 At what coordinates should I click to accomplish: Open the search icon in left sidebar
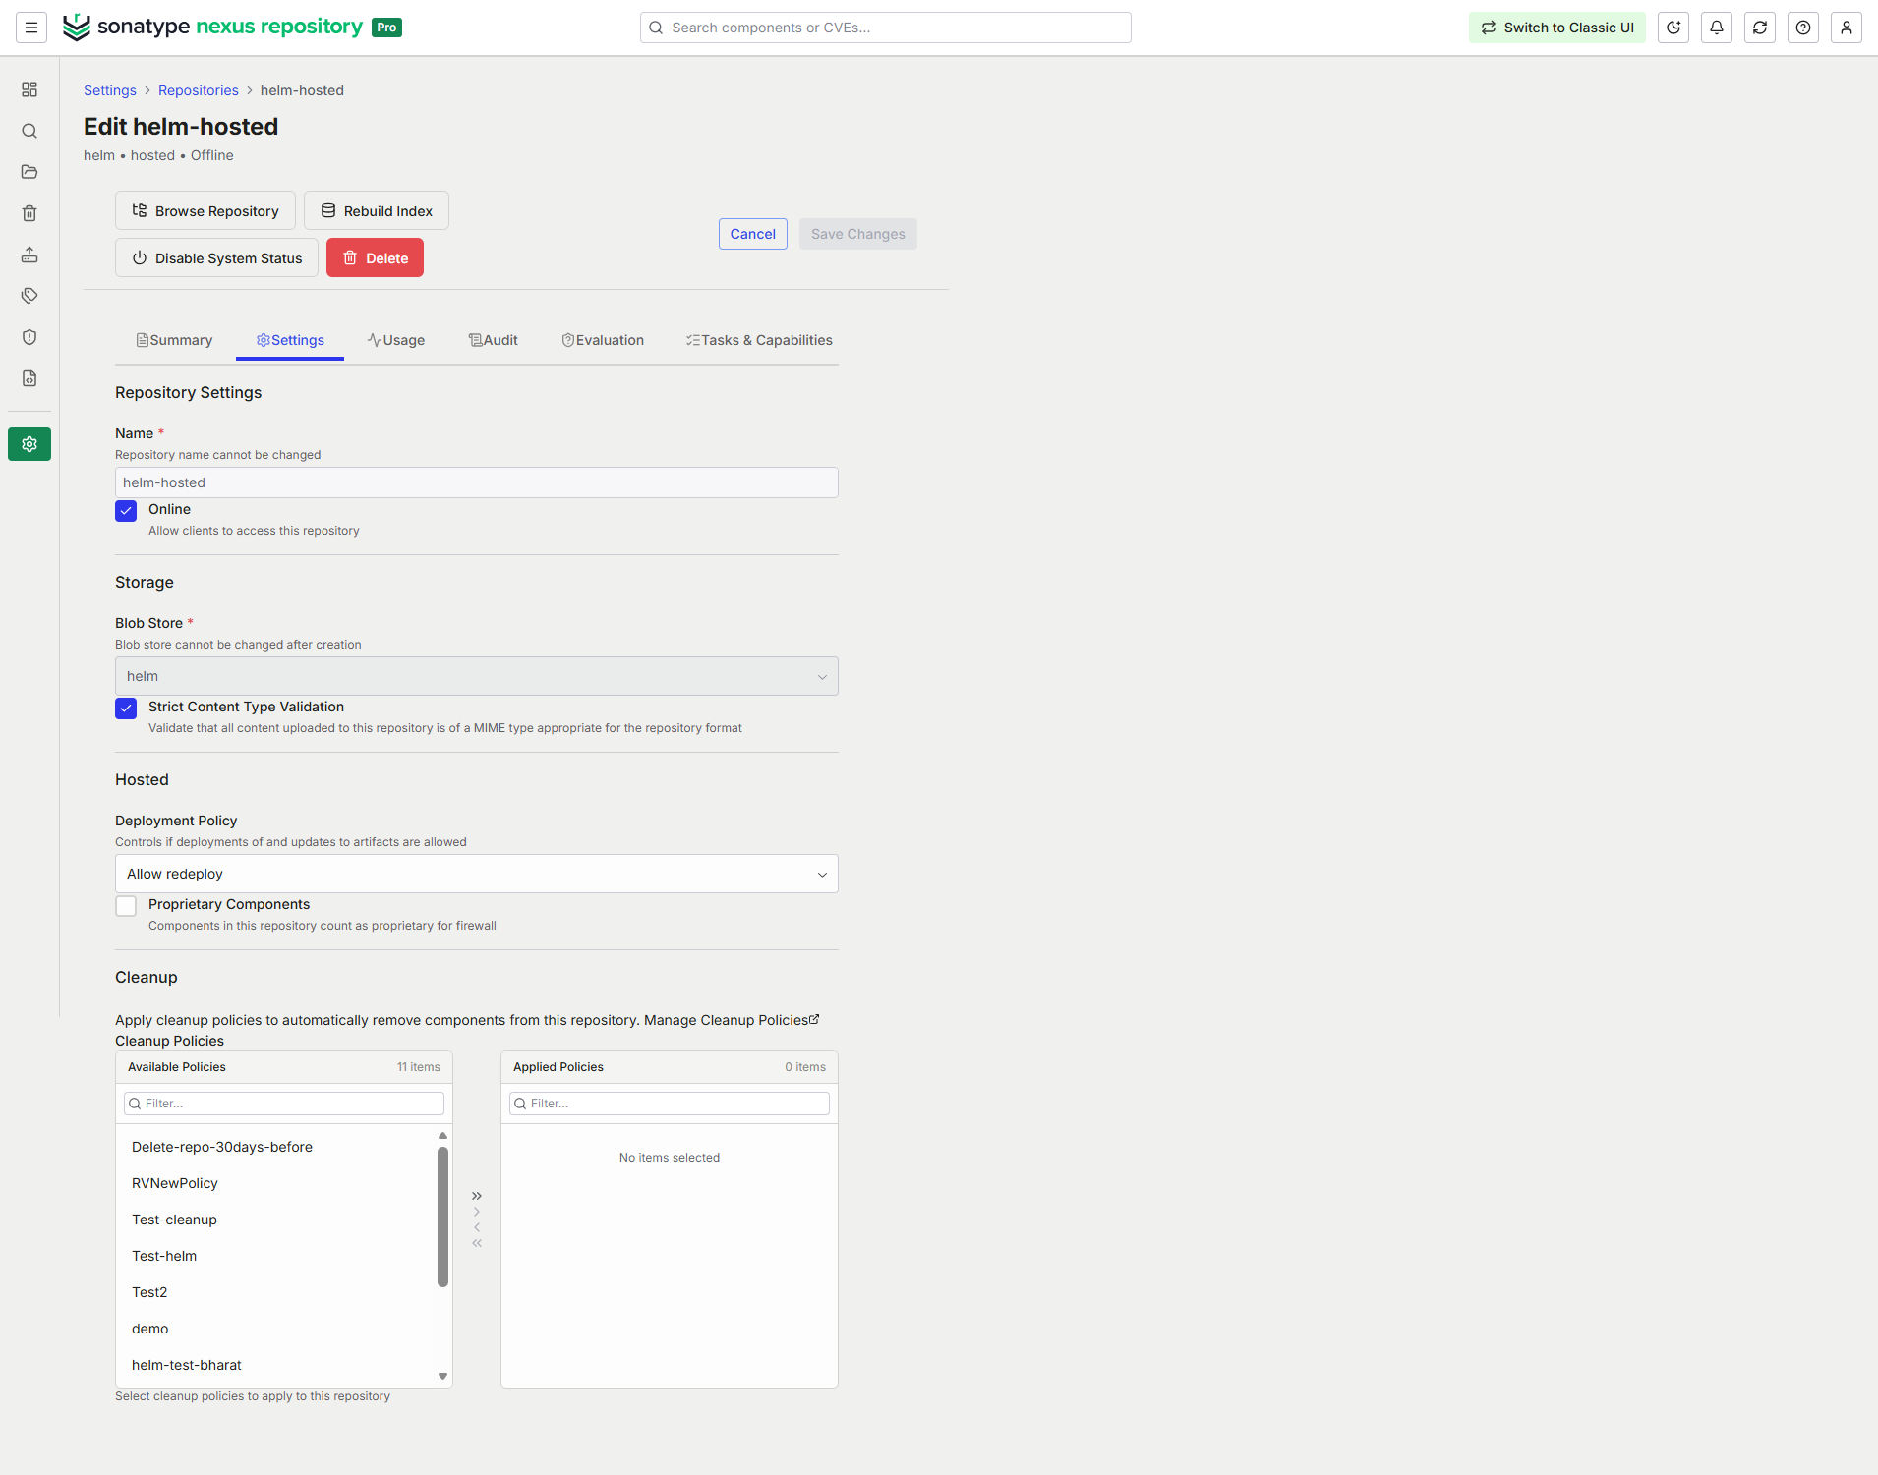tap(29, 131)
